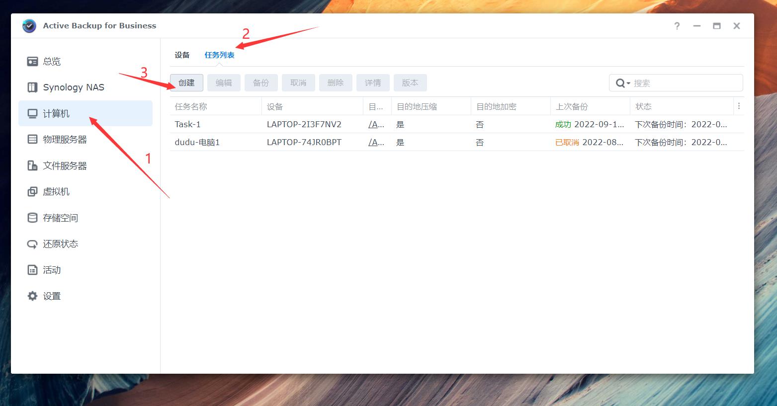Select the Task-1 task row
Image resolution: width=777 pixels, height=406 pixels.
coord(457,124)
